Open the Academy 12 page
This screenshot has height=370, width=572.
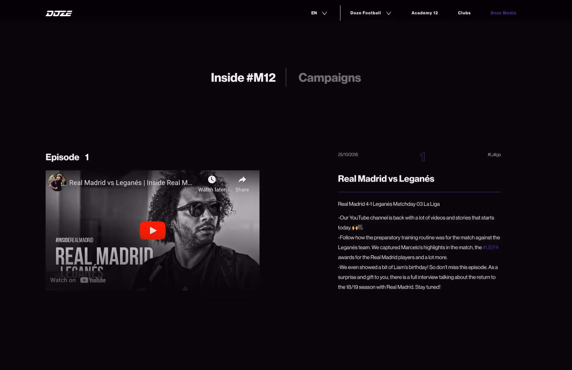pyautogui.click(x=425, y=13)
